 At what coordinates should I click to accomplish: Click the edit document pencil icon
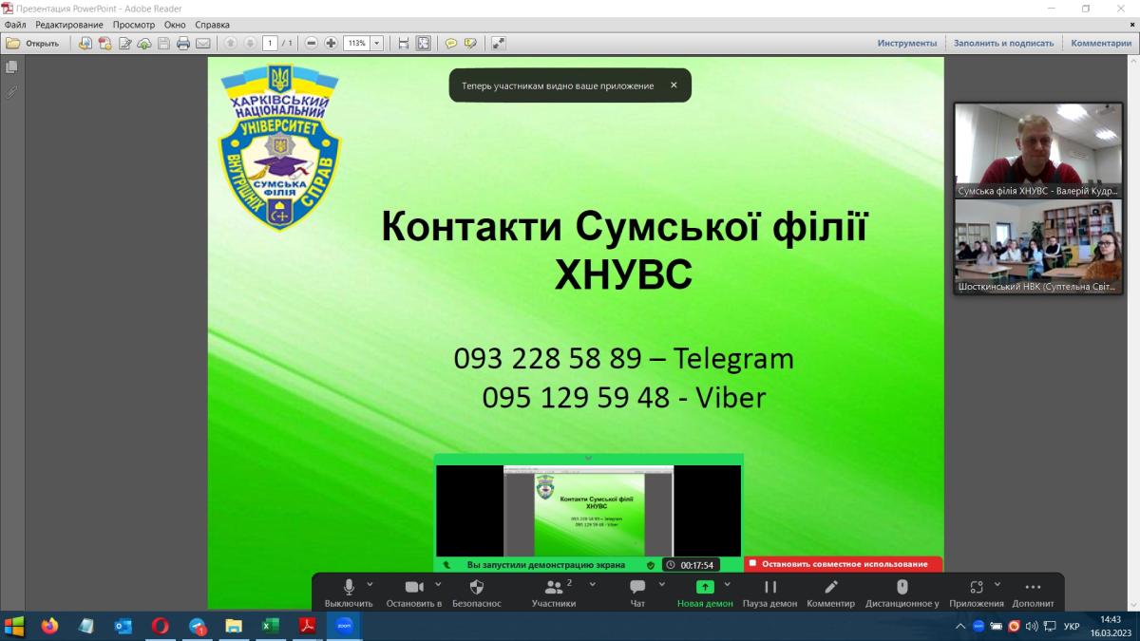[124, 43]
